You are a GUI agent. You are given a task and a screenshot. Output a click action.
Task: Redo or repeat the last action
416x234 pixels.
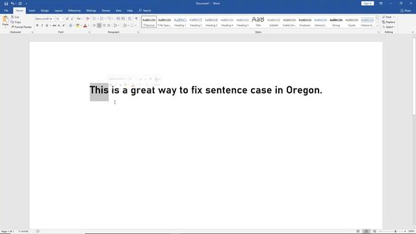coord(20,3)
